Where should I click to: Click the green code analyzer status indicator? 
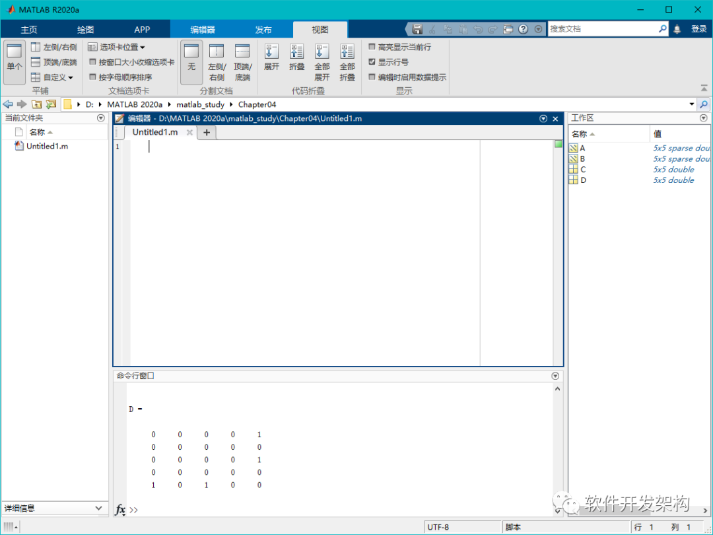[559, 144]
